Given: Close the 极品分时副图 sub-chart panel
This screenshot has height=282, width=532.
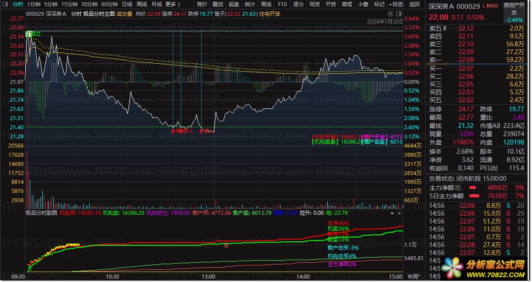Looking at the screenshot, I should [398, 213].
